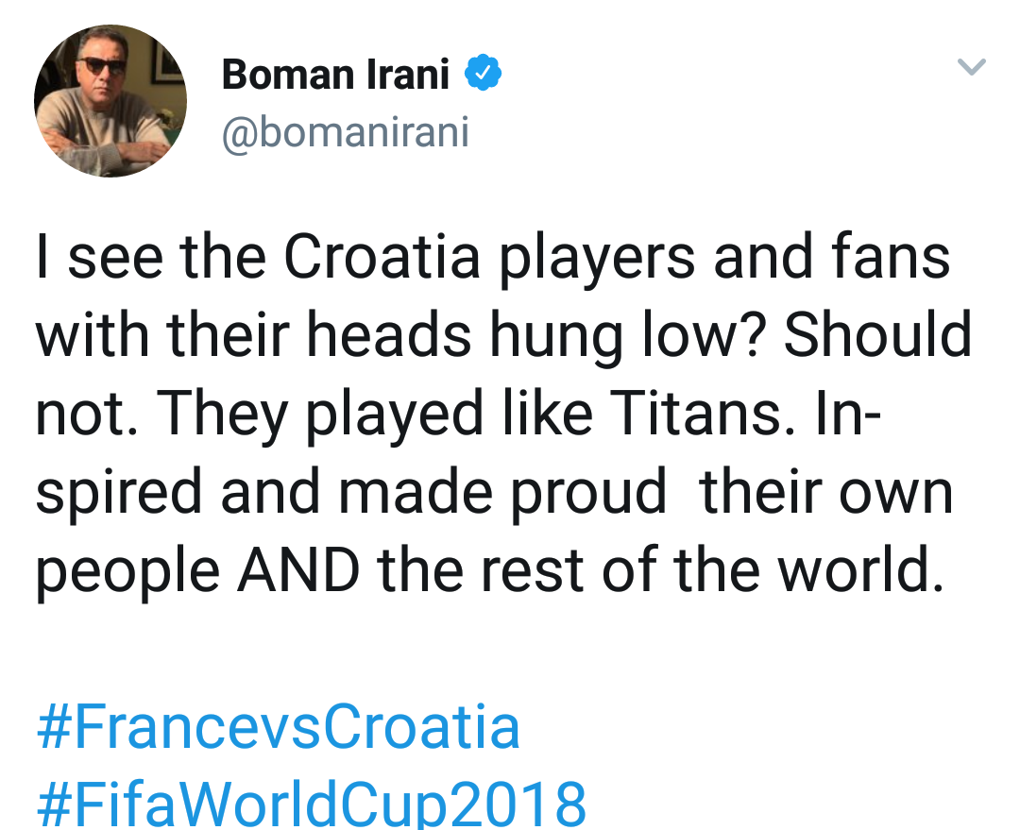Click the word "people" in the tweet
Screen dimensions: 1020x830
(128, 571)
